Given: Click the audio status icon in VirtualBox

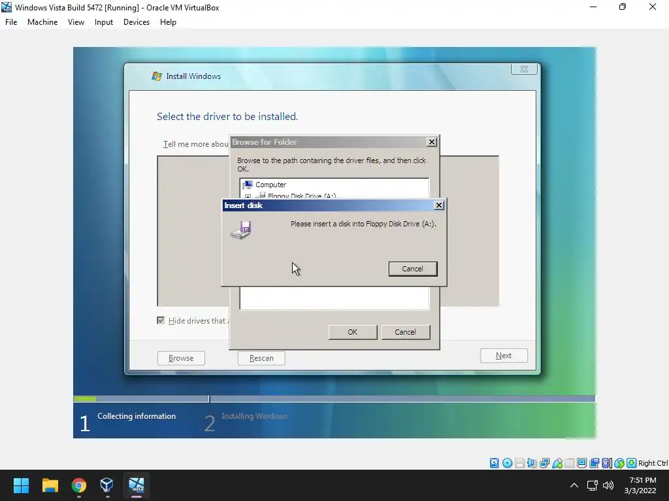Looking at the screenshot, I should (x=532, y=463).
